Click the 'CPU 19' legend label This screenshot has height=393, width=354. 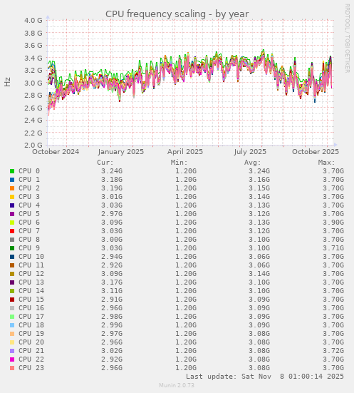[31, 334]
